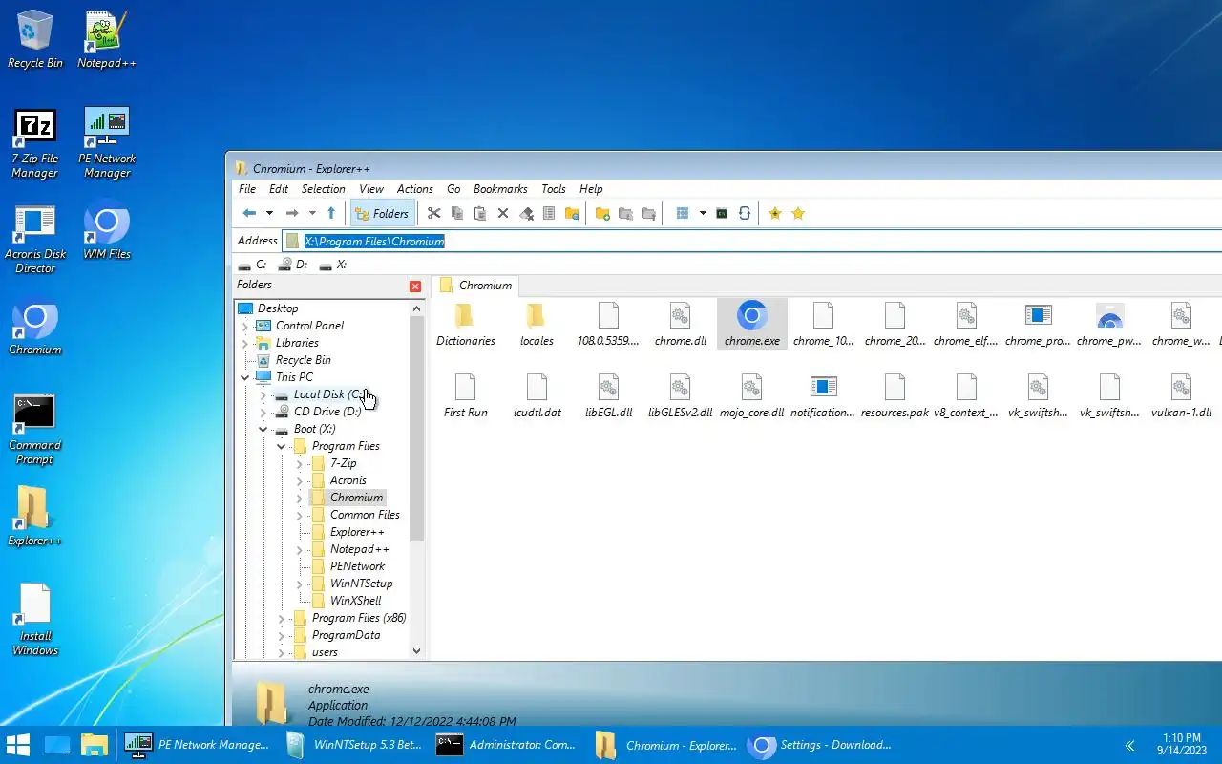Image resolution: width=1222 pixels, height=764 pixels.
Task: Expand Program Files (x86) node
Action: pos(282,618)
